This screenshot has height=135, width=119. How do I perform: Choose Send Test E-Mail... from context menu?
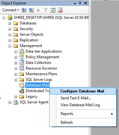[x=83, y=98]
